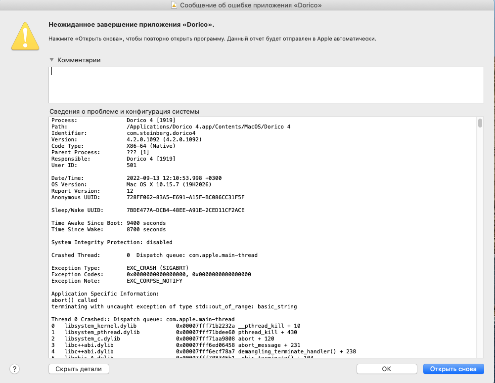
Task: Click the OS Version Mac OS X 10.15.7 line
Action: coord(132,184)
